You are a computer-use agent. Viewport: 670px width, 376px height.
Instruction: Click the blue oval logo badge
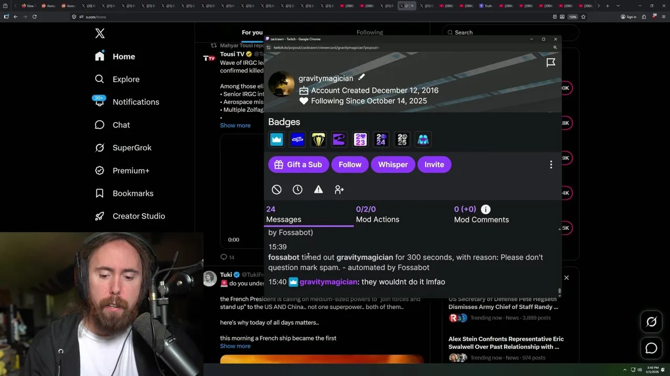[x=297, y=139]
